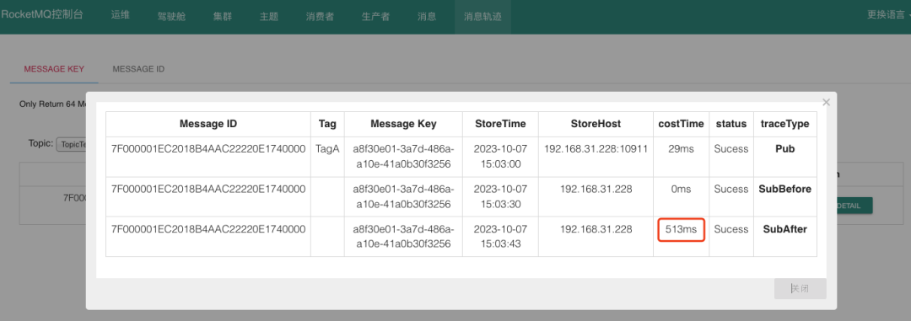911x321 pixels.
Task: Close the trace dialog with X icon
Action: pos(826,103)
